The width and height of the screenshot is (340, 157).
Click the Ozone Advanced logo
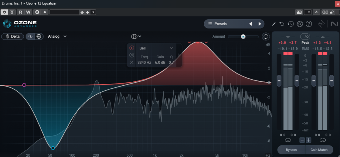[20, 24]
